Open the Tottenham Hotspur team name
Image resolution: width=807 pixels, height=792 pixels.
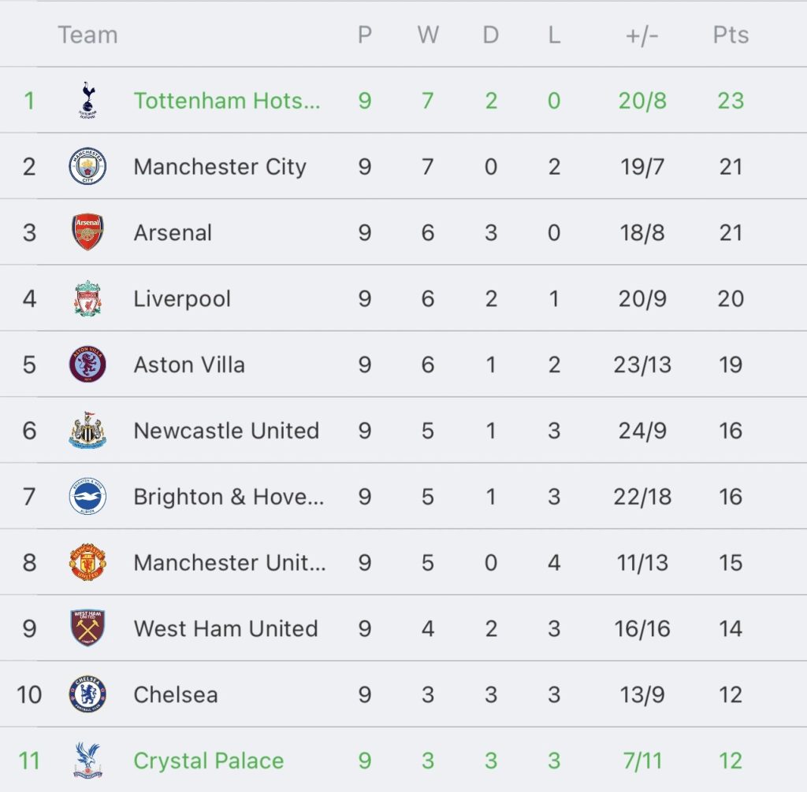[227, 101]
